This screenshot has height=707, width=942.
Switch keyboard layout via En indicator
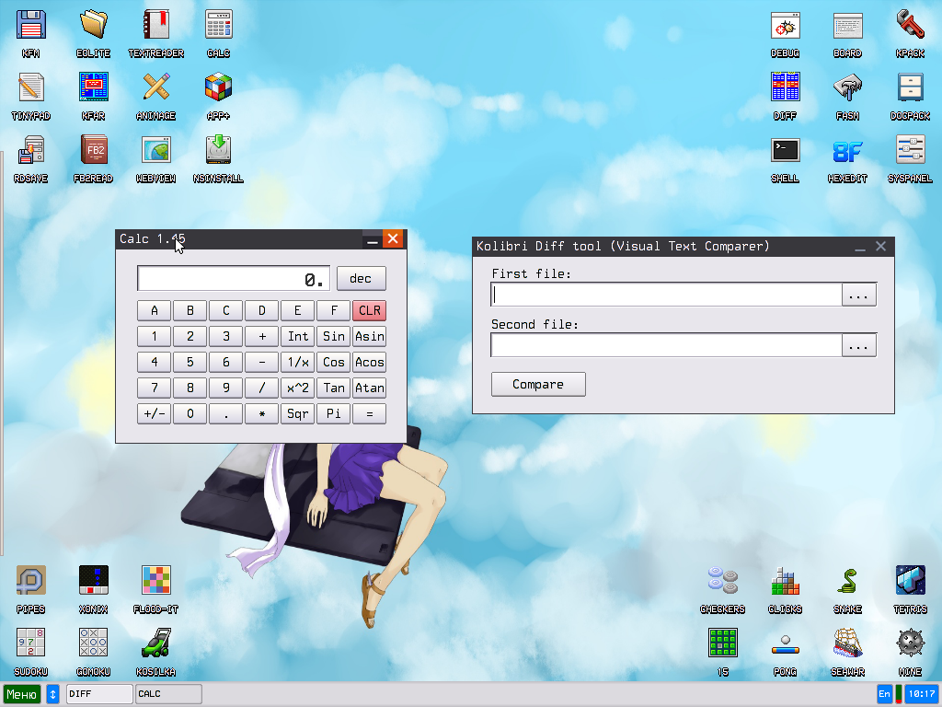883,693
